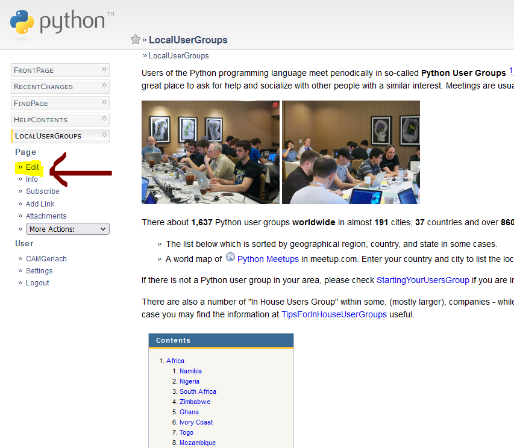
Task: Click the Page section heading
Action: click(25, 152)
